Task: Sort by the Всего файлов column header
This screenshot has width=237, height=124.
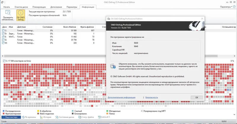Action: point(70,27)
